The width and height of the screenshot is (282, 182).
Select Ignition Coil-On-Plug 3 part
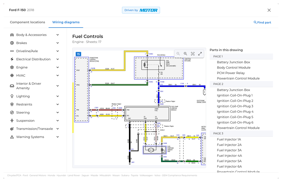pyautogui.click(x=235, y=106)
